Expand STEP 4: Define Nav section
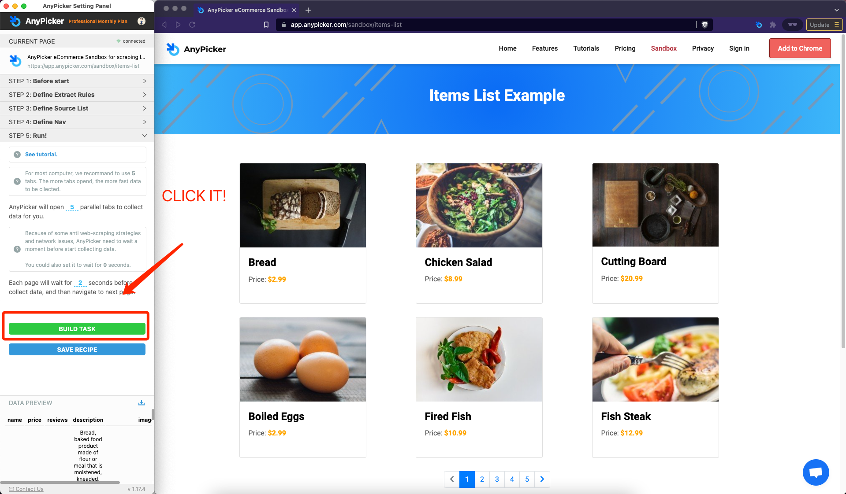This screenshot has width=846, height=494. click(x=77, y=122)
